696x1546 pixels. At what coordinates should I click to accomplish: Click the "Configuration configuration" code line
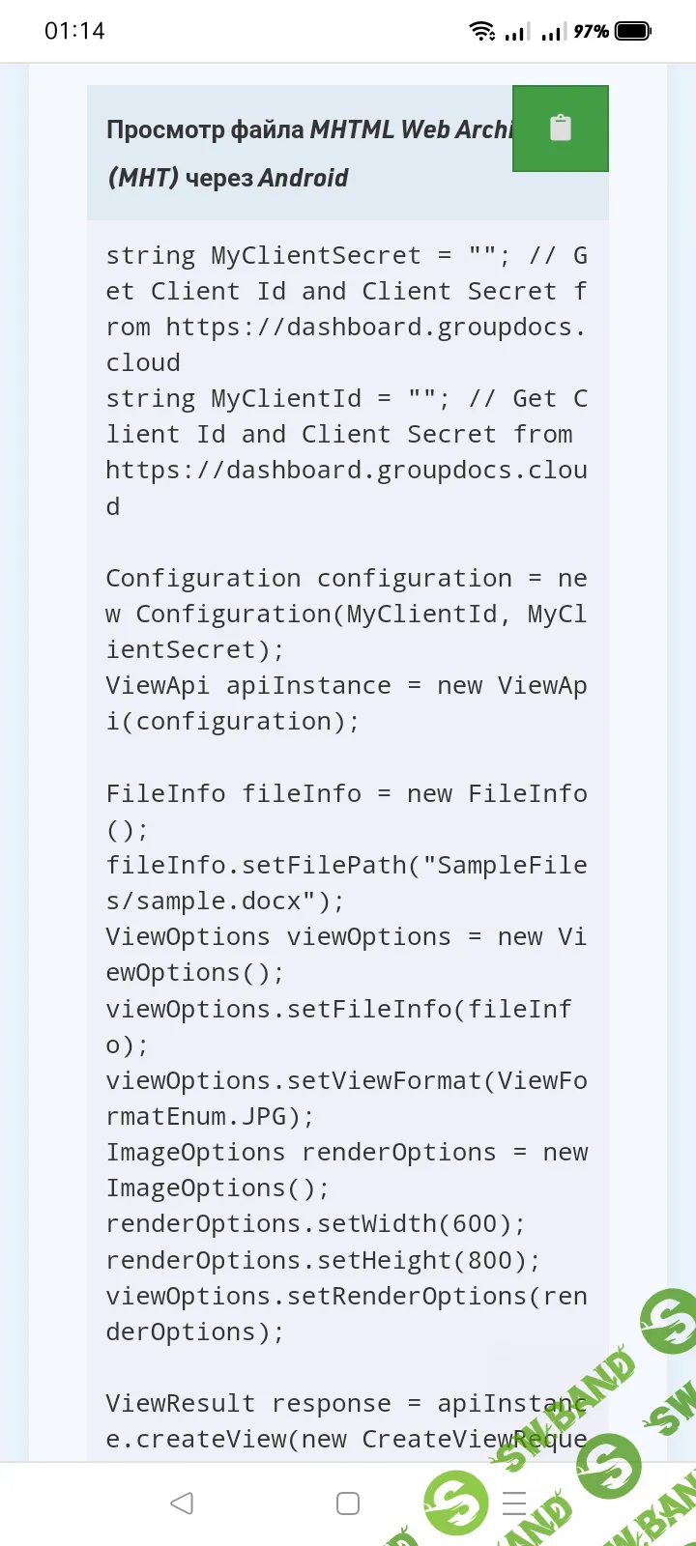tap(308, 579)
